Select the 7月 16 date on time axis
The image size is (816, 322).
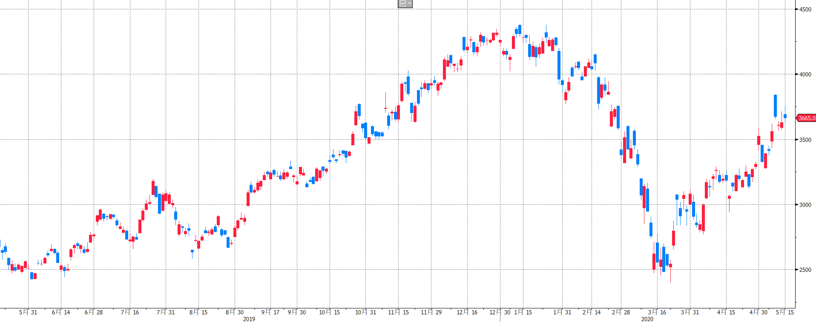click(x=130, y=312)
